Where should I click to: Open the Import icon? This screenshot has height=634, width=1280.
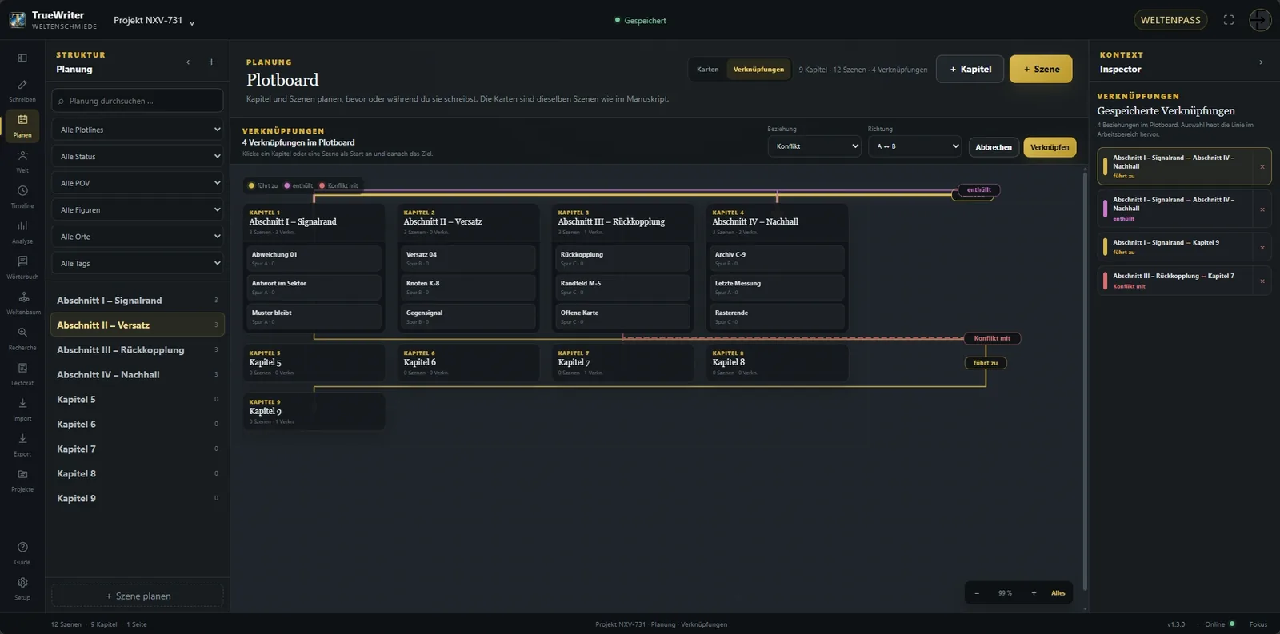coord(22,409)
